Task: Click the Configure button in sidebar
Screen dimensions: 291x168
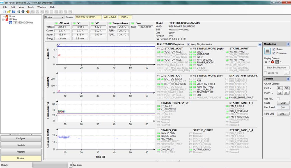Action: [21, 139]
